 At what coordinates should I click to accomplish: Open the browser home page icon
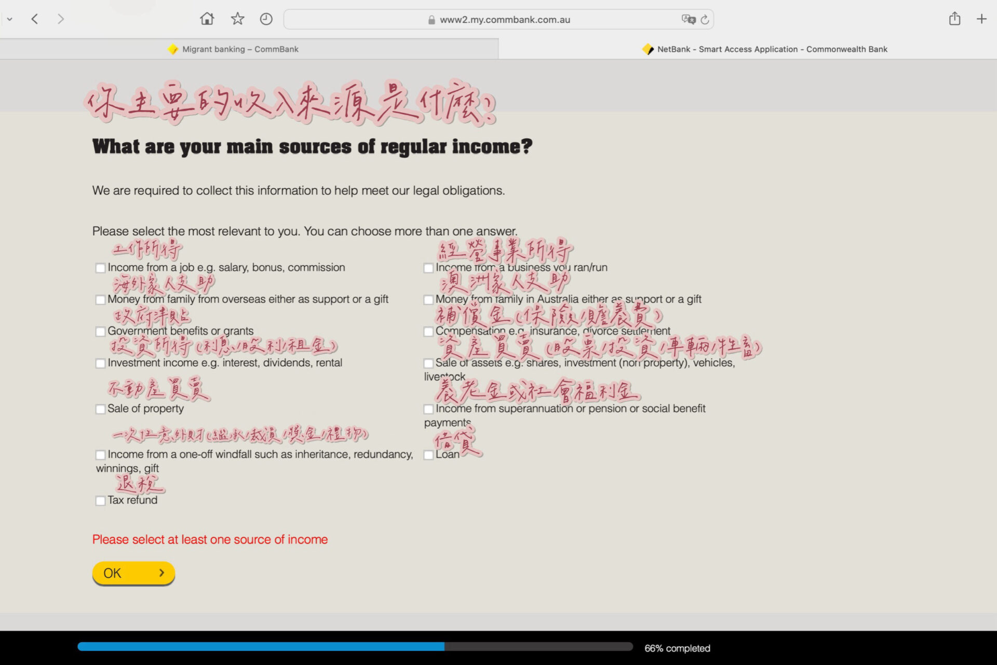207,19
